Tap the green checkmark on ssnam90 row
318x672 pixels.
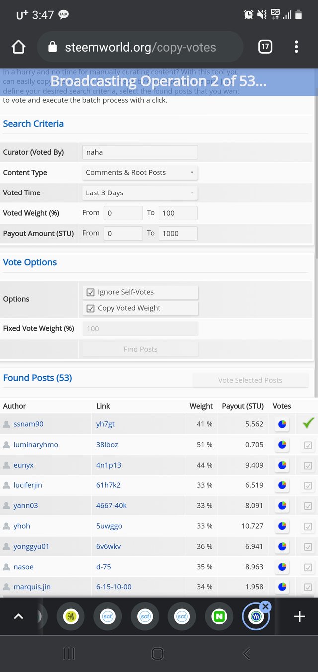pos(308,423)
